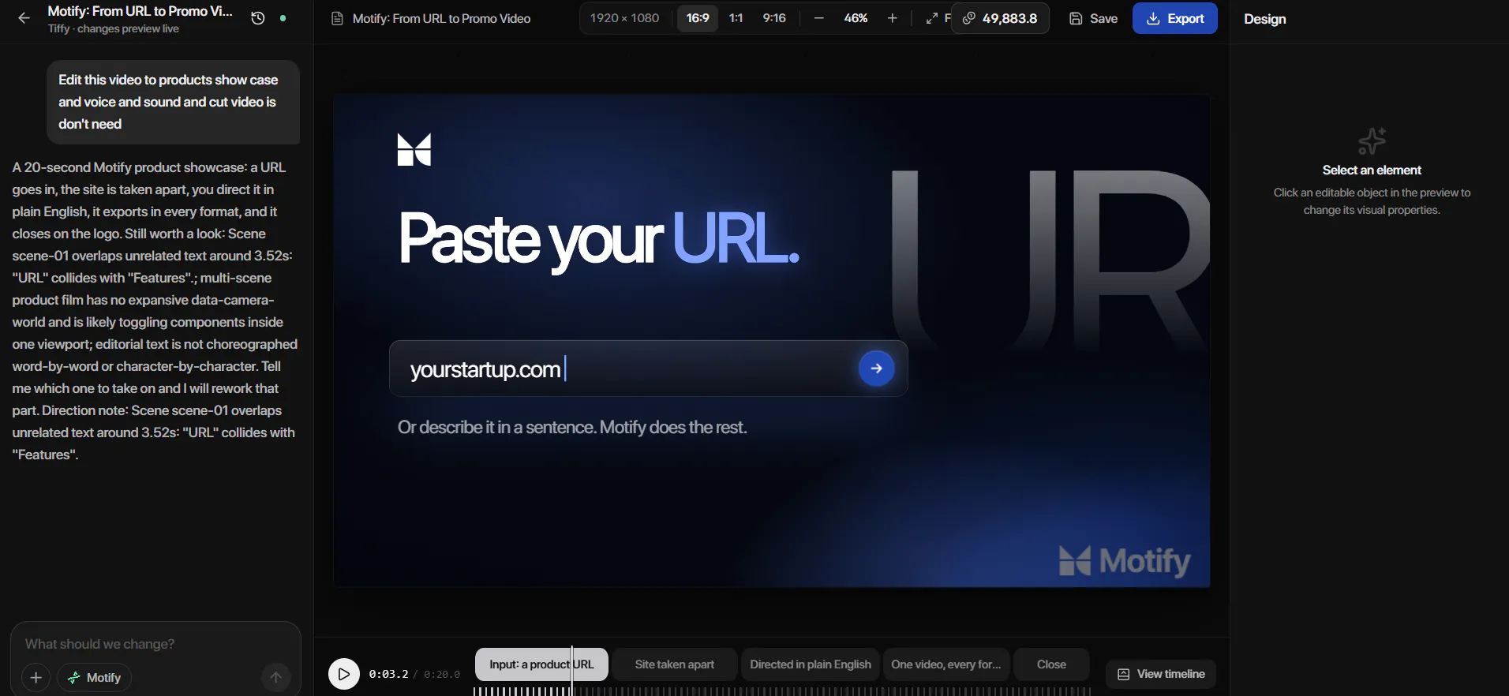The width and height of the screenshot is (1509, 696).
Task: Save the project
Action: pos(1093,18)
